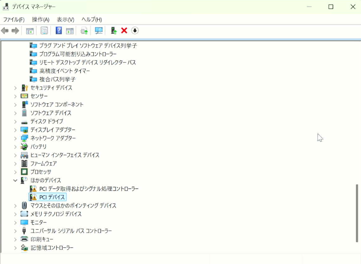Image resolution: width=361 pixels, height=264 pixels.
Task: Expand the ネットワーク アダプター node
Action: [x=15, y=138]
